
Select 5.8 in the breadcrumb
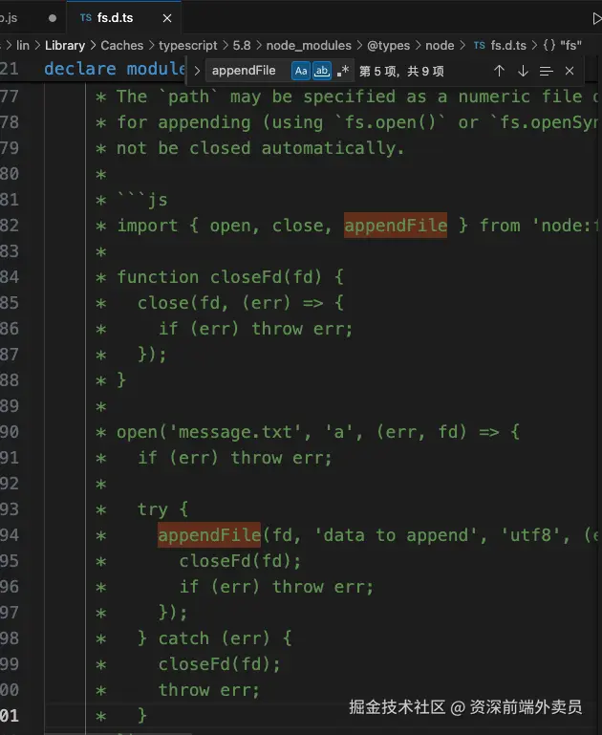(x=242, y=46)
